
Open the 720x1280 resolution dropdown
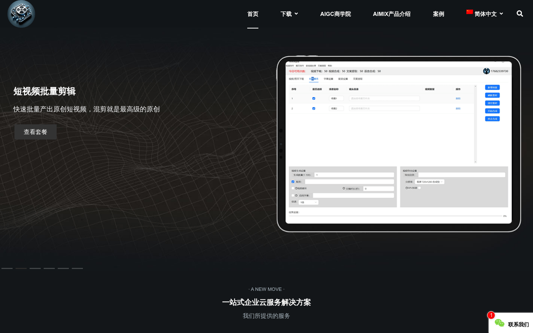(x=429, y=182)
